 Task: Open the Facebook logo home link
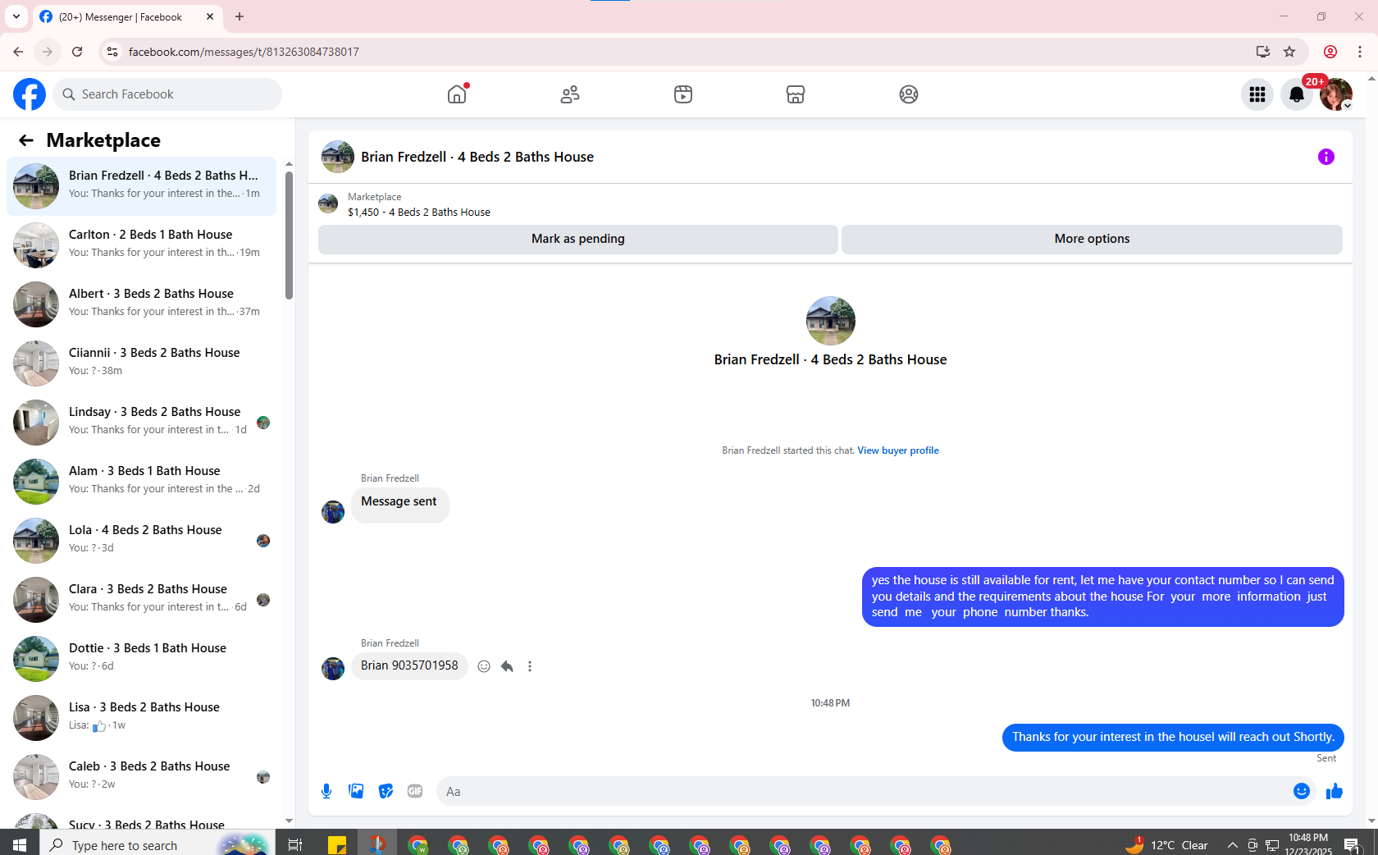click(x=30, y=94)
